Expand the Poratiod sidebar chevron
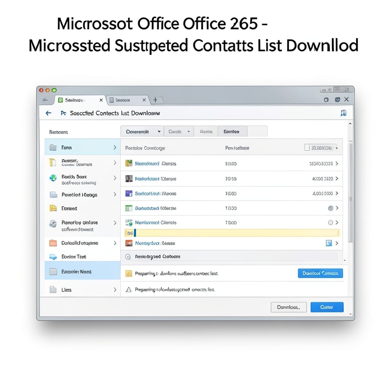The height and width of the screenshot is (389, 389). coord(115,194)
